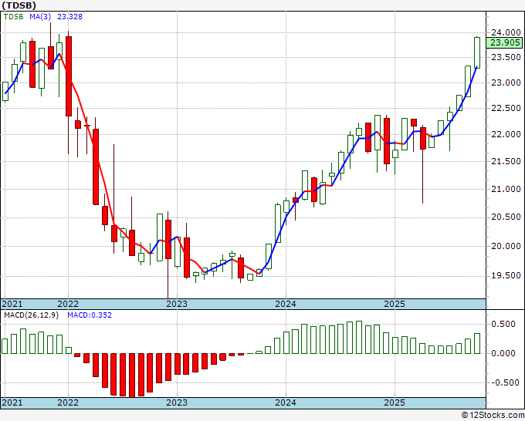525x421 pixels.
Task: Click the 21.000 price axis label
Action: coord(506,189)
